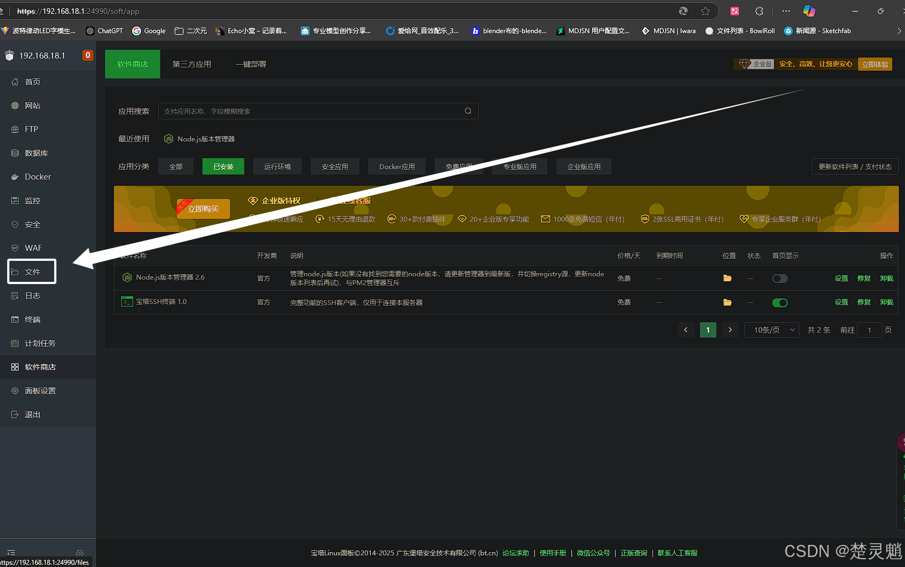Click the browser address bar URL
Viewport: 905px width, 567px height.
tap(78, 11)
